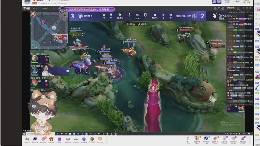The width and height of the screenshot is (260, 146).
Task: Send the 天鹅水晶 gift
Action: [x=224, y=140]
